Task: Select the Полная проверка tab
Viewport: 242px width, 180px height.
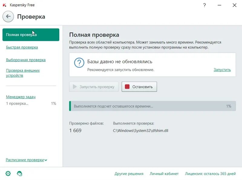Action: pos(31,35)
